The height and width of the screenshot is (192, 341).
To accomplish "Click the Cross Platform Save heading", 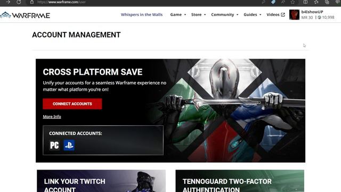I will [x=93, y=72].
